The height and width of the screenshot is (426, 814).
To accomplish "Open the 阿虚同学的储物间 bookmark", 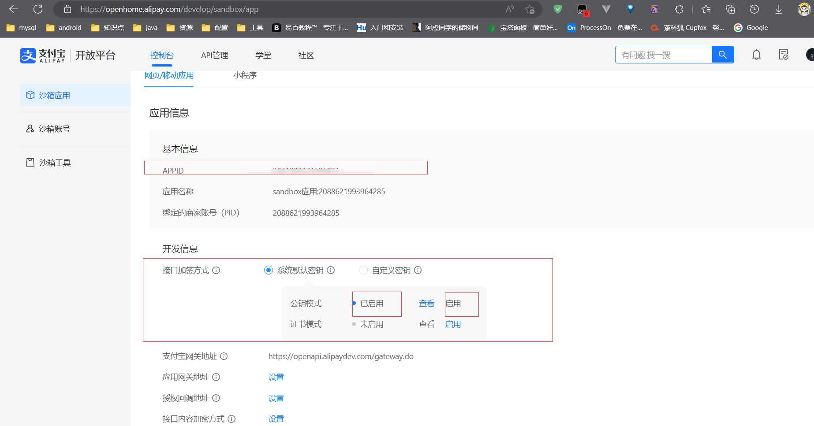I will 445,28.
